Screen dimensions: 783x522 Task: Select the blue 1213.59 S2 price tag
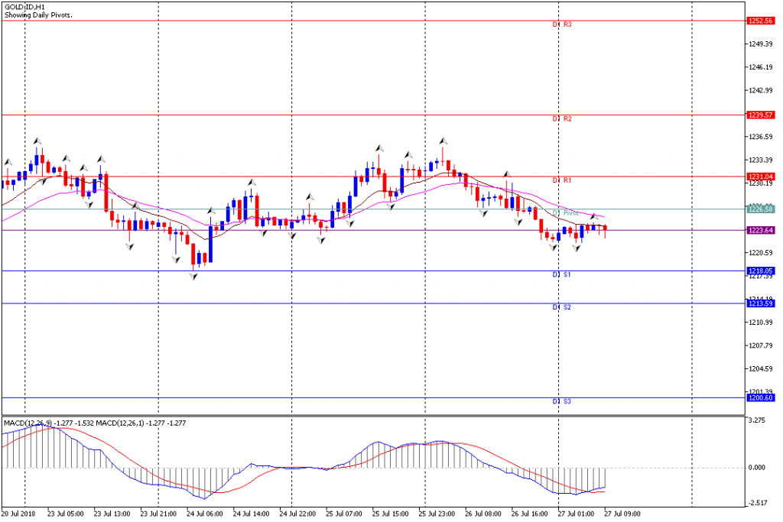click(761, 303)
